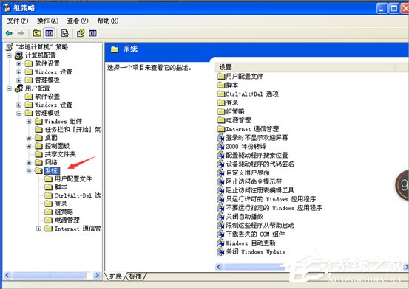This screenshot has width=409, height=289.
Task: Select the 系统 tree item
Action: [x=52, y=170]
